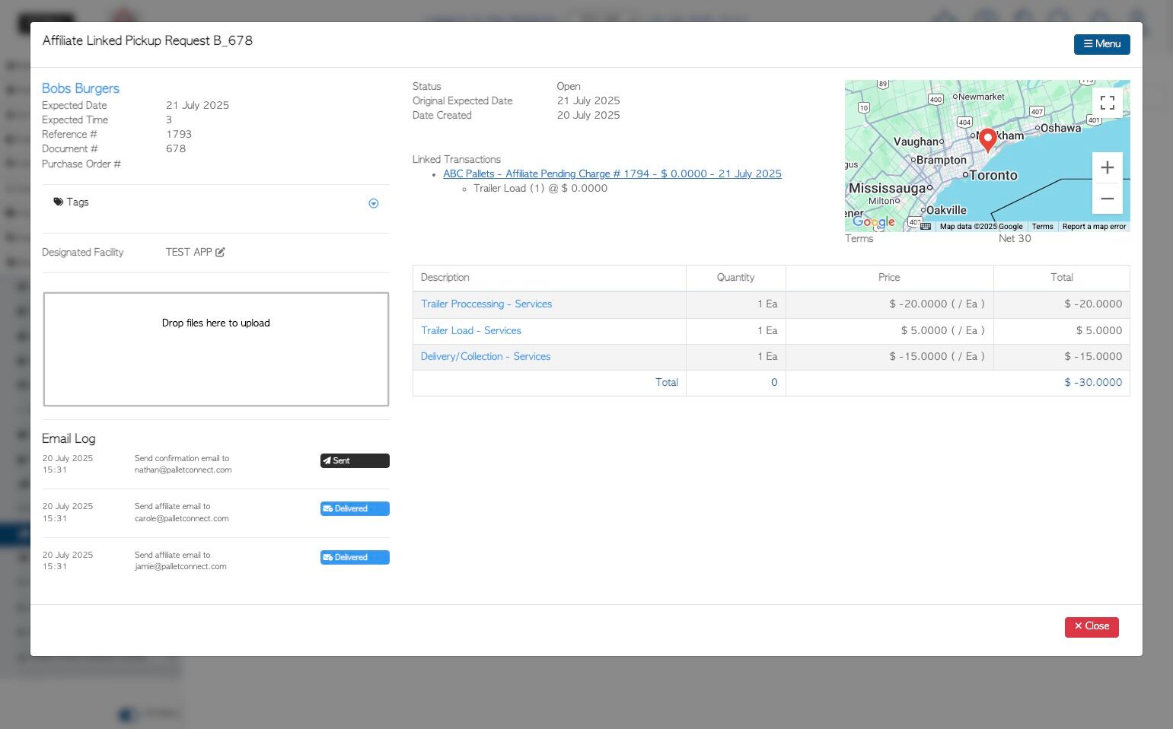Click the Total column header
The width and height of the screenshot is (1173, 729).
pyautogui.click(x=1062, y=278)
